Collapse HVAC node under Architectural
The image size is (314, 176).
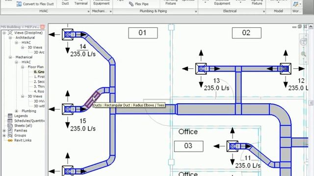click(x=16, y=43)
